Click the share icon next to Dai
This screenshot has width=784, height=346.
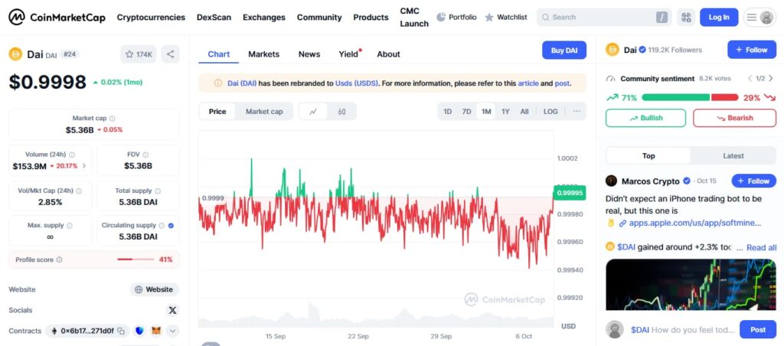(x=170, y=54)
